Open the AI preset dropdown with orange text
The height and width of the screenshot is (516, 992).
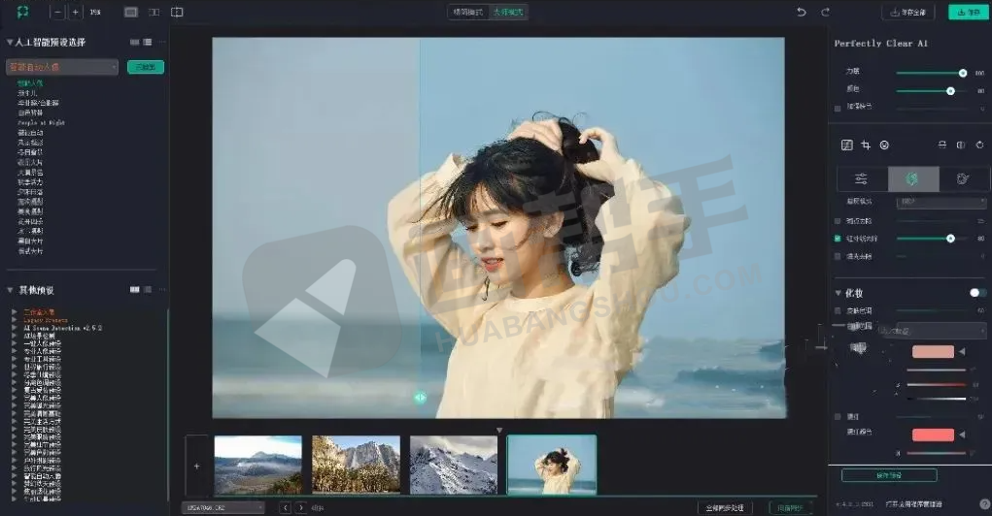pos(62,67)
